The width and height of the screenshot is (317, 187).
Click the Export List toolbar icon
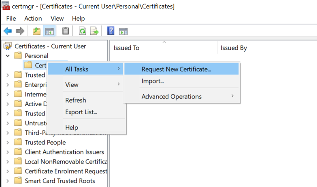pyautogui.click(x=94, y=31)
